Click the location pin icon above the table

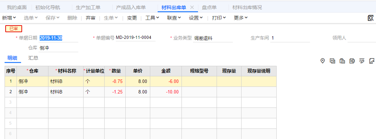coord(323,61)
